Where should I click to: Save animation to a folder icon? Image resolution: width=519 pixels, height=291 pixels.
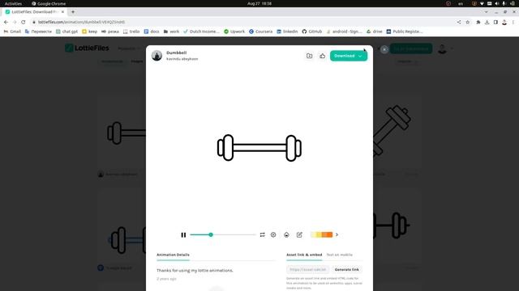pyautogui.click(x=309, y=56)
